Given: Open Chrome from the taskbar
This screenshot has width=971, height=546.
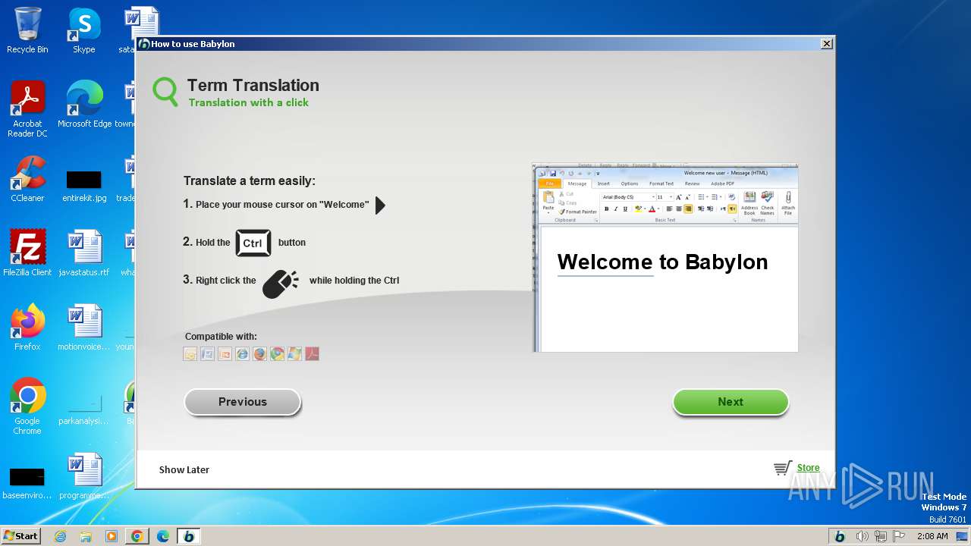Looking at the screenshot, I should (137, 536).
